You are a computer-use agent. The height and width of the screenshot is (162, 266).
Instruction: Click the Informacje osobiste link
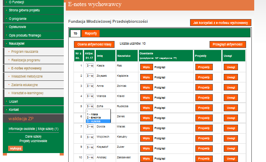coord(22,129)
